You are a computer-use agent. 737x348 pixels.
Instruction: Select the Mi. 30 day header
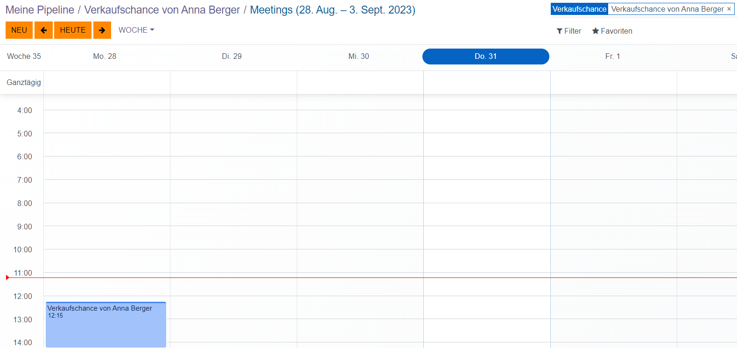click(x=358, y=57)
